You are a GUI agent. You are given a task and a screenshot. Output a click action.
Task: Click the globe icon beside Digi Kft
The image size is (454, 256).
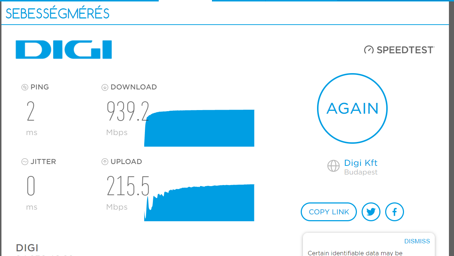tap(333, 166)
